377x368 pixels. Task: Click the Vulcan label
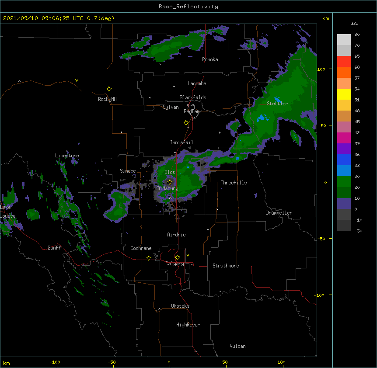[x=237, y=346]
